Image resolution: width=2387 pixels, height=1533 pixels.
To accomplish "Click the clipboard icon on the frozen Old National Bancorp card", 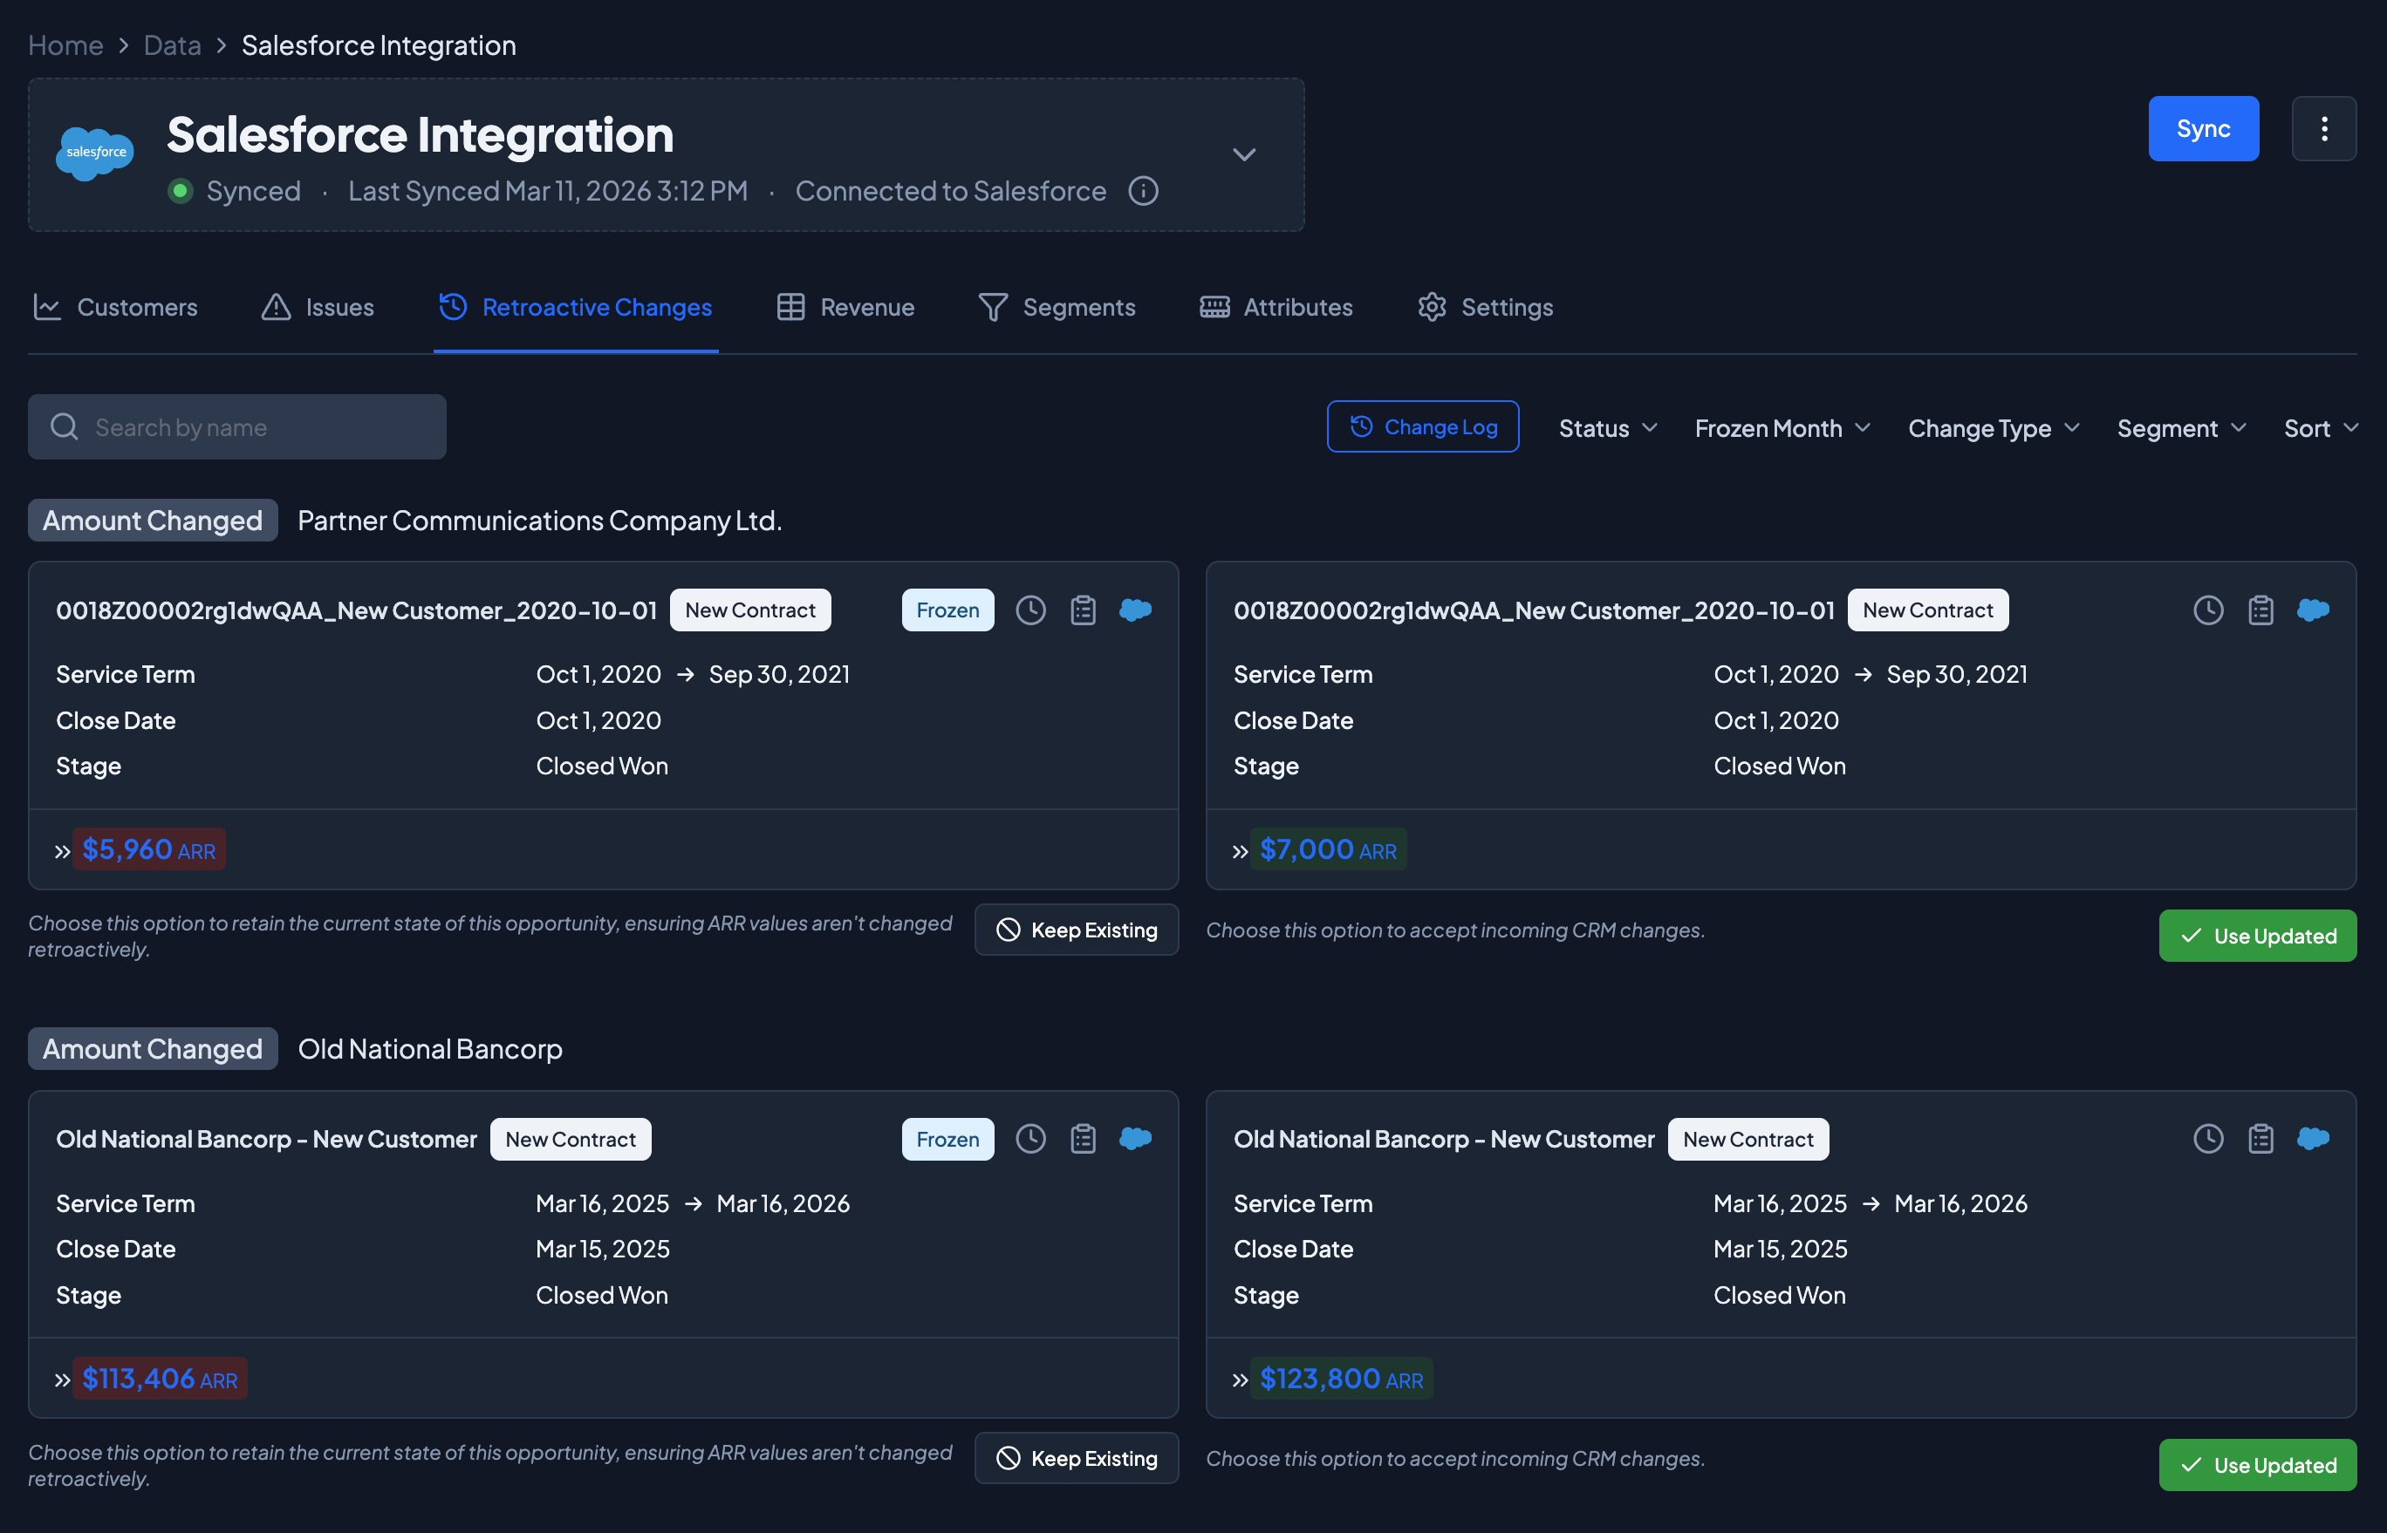I will [x=1083, y=1139].
